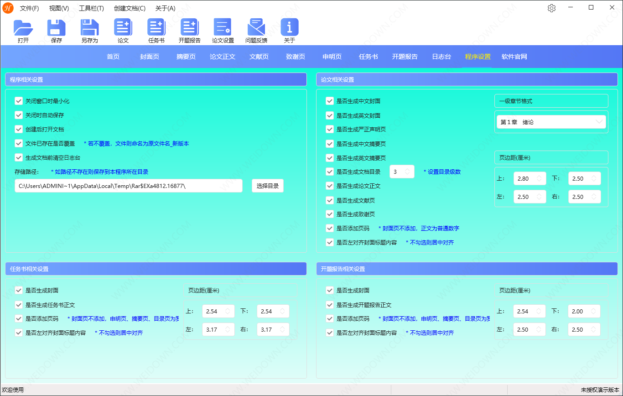Open the settings gear in title bar
Viewport: 623px width, 396px height.
pyautogui.click(x=552, y=8)
